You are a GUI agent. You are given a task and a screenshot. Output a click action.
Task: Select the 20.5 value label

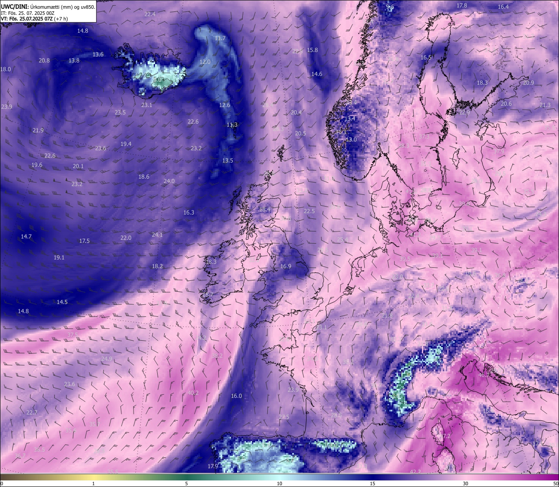point(300,134)
